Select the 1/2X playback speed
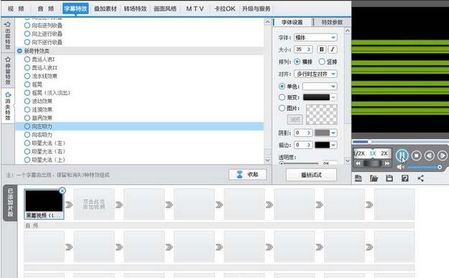Image resolution: width=449 pixels, height=278 pixels. (359, 153)
